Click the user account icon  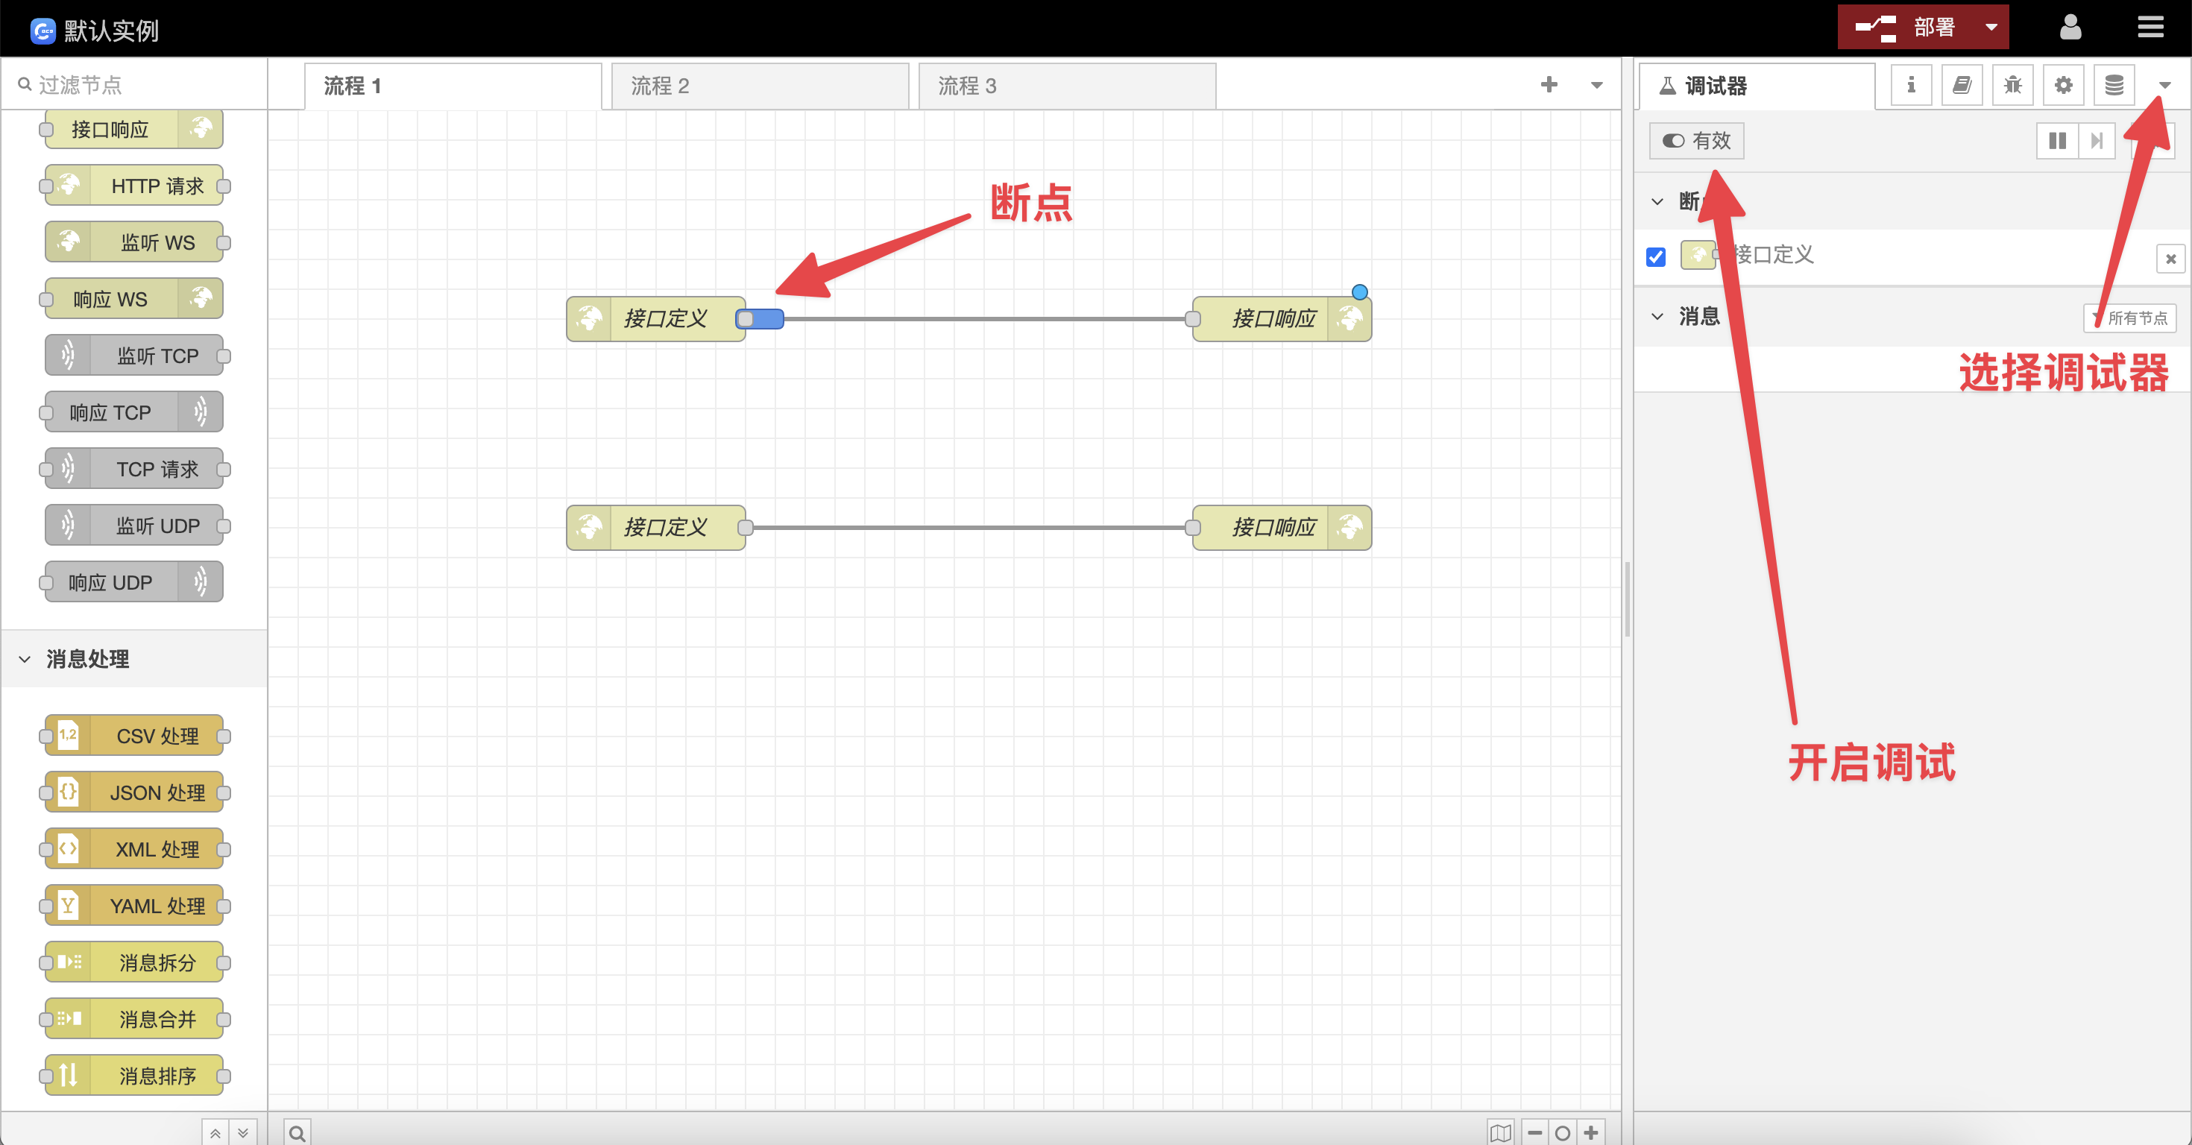click(x=2070, y=28)
